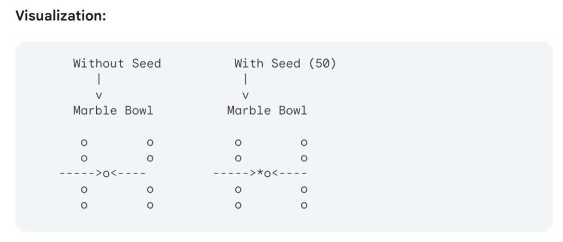Click the bottom-right marble of the right bowl

pos(304,206)
